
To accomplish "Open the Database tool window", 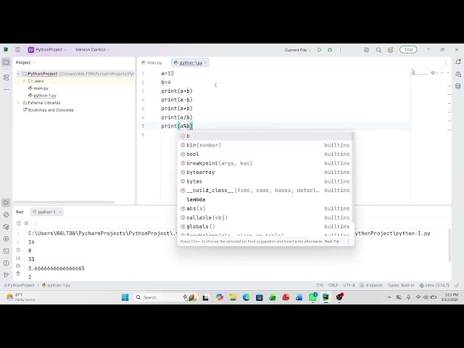I will (x=458, y=86).
